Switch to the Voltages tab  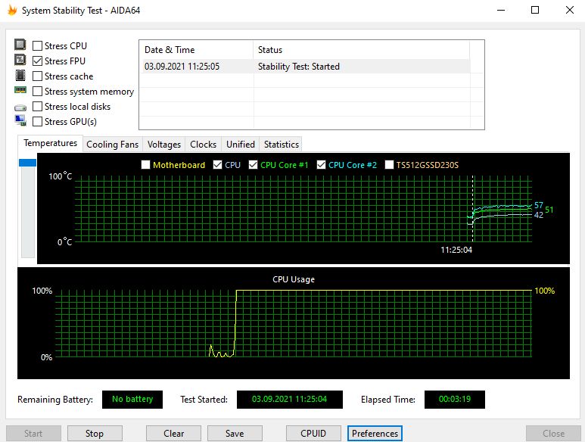tap(164, 145)
